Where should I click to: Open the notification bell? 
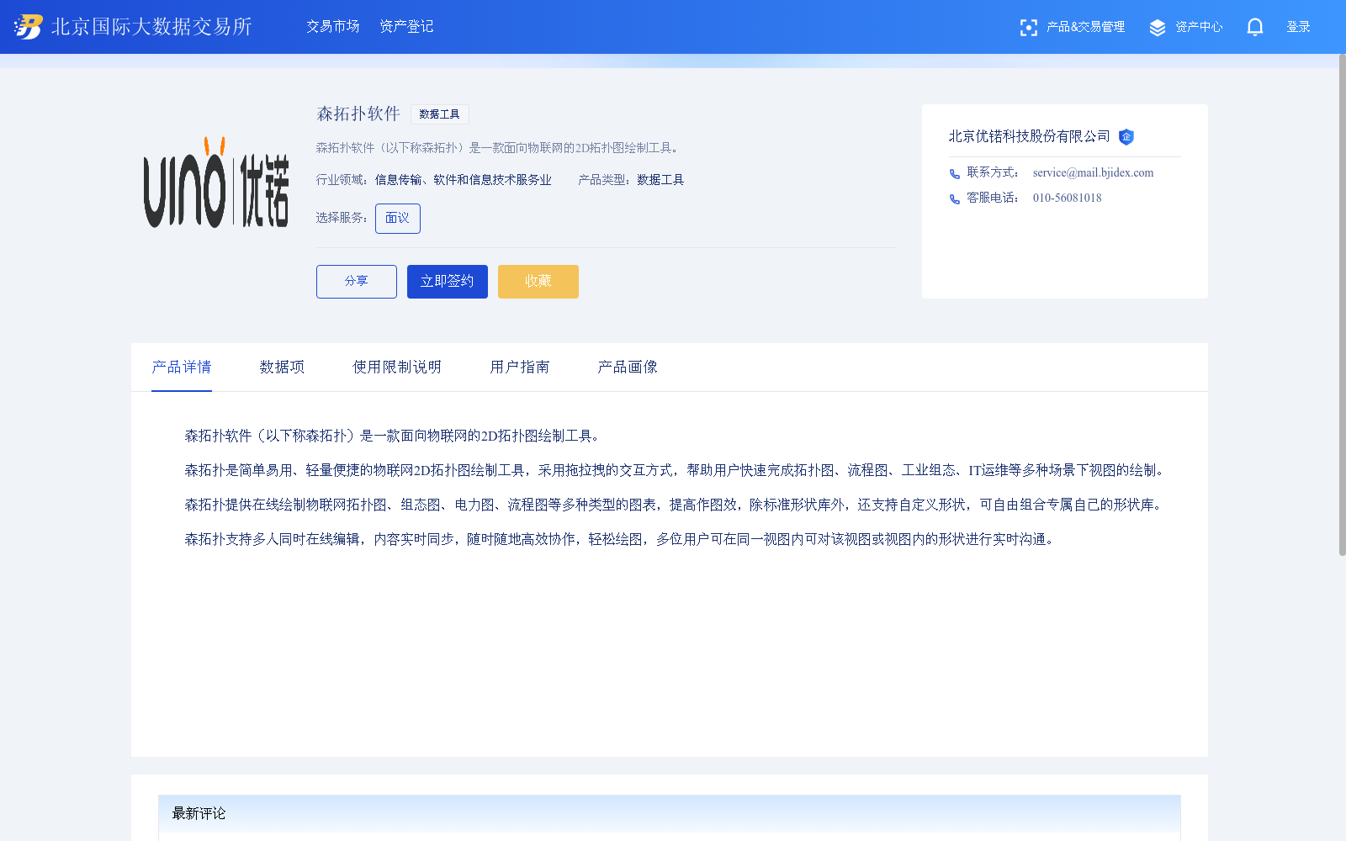click(x=1255, y=27)
